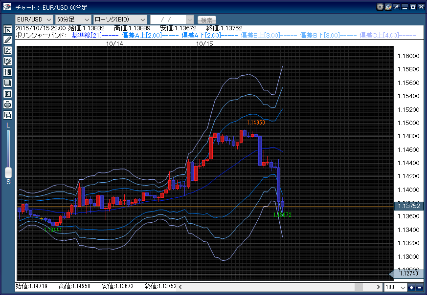
Task: Click the application logo in title bar
Action: [x=7, y=7]
